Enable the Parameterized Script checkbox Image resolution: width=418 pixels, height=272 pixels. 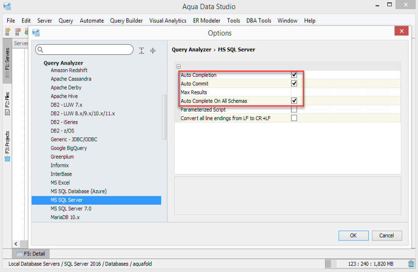[294, 109]
